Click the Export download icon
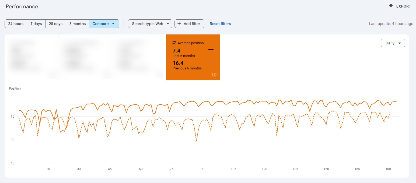Viewport: 416px width, 183px height. (x=391, y=6)
